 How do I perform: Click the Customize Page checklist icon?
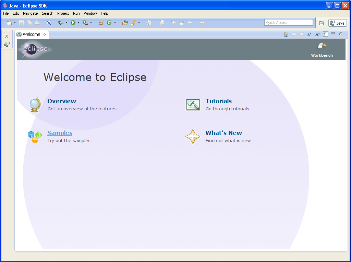click(x=326, y=34)
